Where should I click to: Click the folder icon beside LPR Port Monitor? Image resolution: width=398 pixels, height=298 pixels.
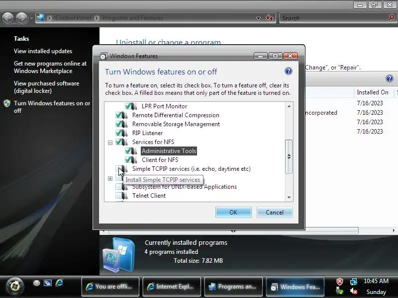tap(134, 106)
